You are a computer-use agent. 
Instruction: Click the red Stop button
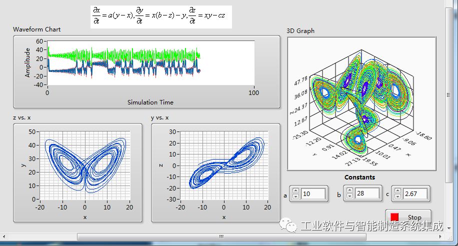point(408,217)
